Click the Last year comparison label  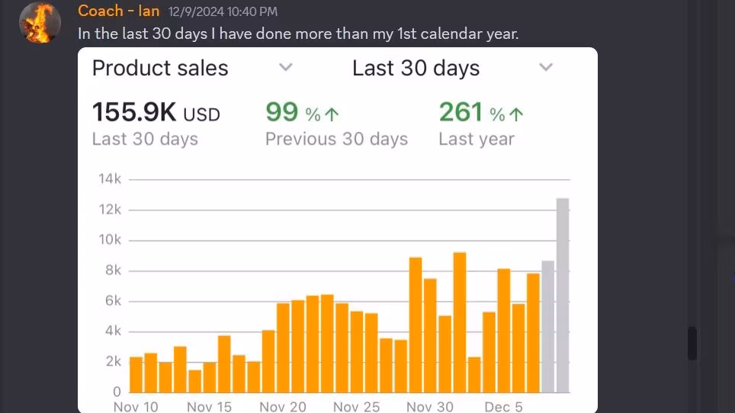click(x=477, y=139)
